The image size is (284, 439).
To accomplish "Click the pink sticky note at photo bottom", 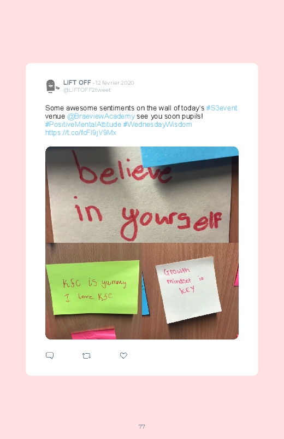I will (93, 333).
